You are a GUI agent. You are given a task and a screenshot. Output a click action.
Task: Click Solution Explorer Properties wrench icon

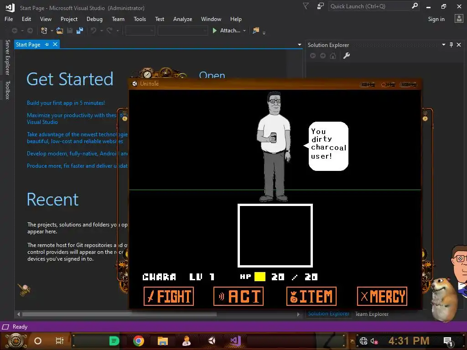pyautogui.click(x=347, y=56)
